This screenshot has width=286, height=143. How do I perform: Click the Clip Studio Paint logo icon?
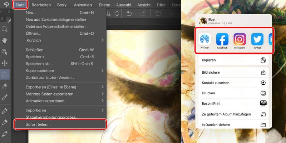point(5,5)
